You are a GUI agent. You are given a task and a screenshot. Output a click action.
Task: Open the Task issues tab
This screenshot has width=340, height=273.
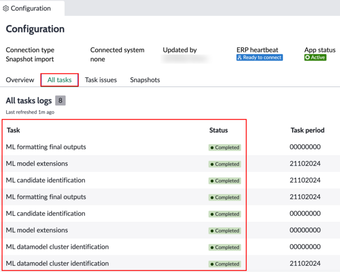[x=101, y=80]
